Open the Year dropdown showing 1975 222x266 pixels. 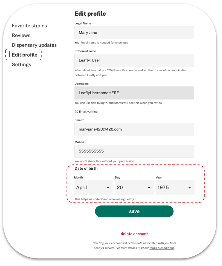pos(175,187)
